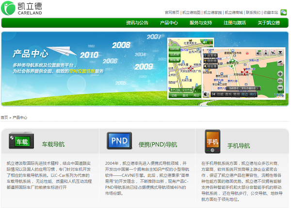Open 官网首页 top link
This screenshot has height=208, width=291.
click(172, 13)
